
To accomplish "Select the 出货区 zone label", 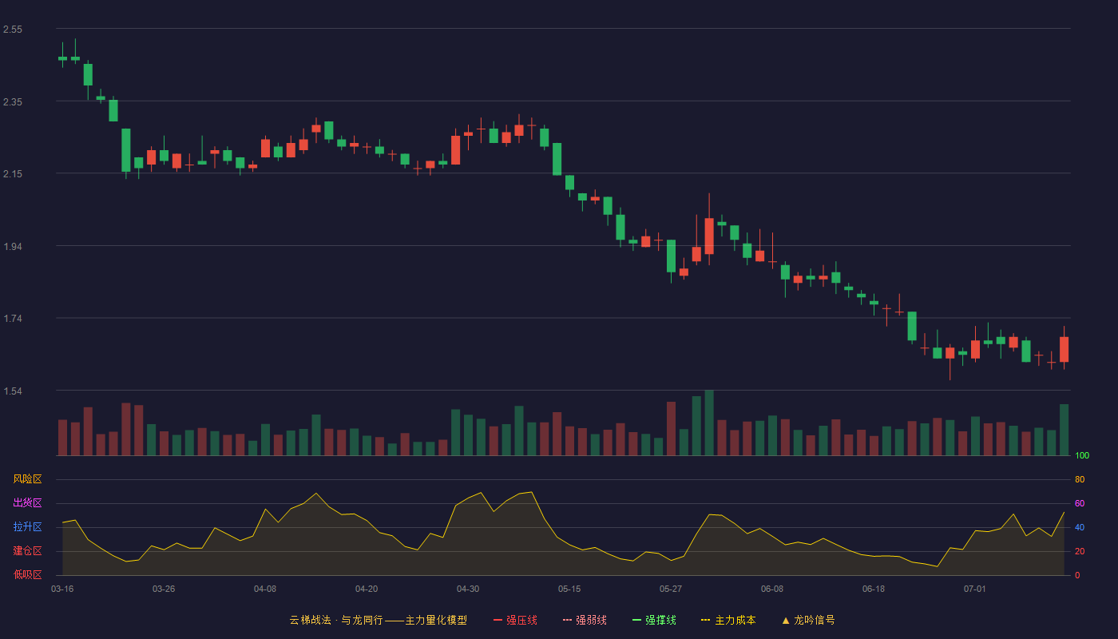I will [27, 503].
